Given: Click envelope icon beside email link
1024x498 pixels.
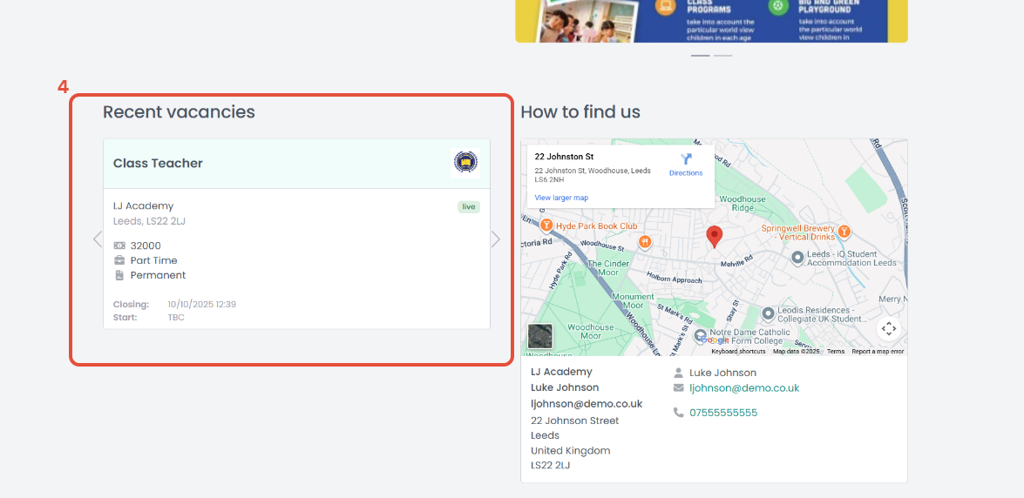Looking at the screenshot, I should tap(679, 387).
